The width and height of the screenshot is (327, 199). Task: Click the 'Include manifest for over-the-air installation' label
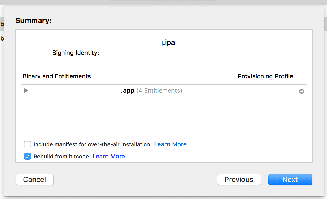(92, 144)
